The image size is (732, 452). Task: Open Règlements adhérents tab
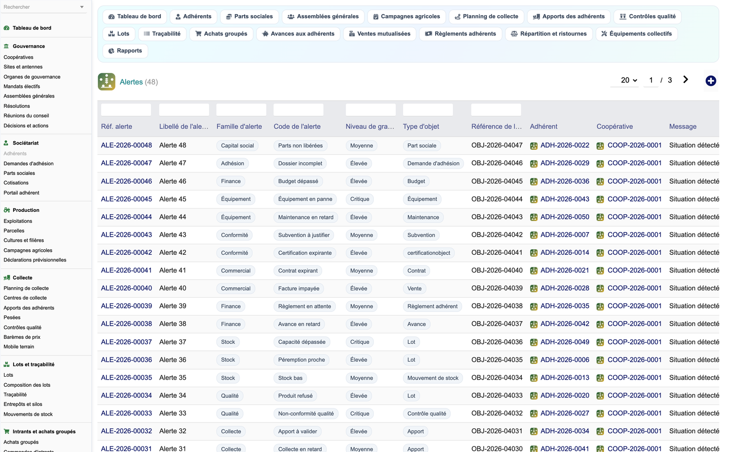[461, 34]
